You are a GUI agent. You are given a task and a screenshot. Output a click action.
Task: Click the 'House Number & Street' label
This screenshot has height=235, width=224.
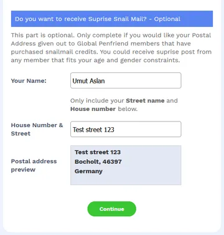(x=37, y=129)
